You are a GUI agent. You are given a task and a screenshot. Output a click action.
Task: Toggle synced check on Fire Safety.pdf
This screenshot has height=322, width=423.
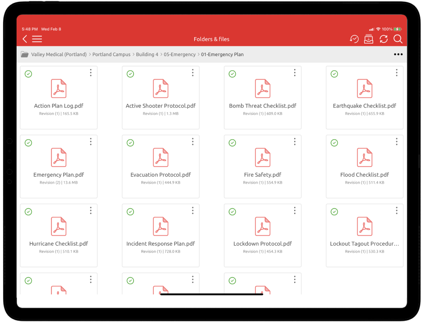(x=232, y=143)
